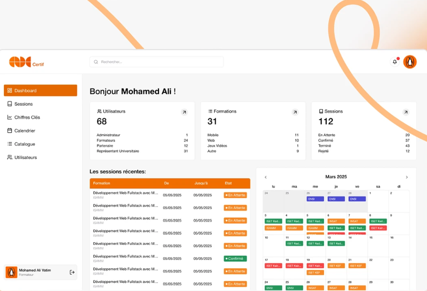Click red ISET Kair event on March 17
427x291 pixels.
click(273, 266)
